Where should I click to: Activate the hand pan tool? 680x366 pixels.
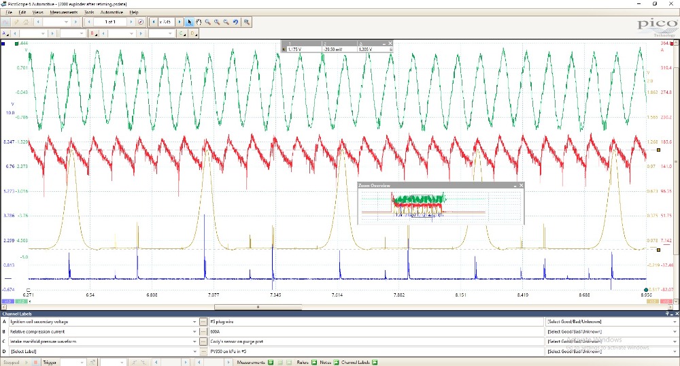[199, 22]
